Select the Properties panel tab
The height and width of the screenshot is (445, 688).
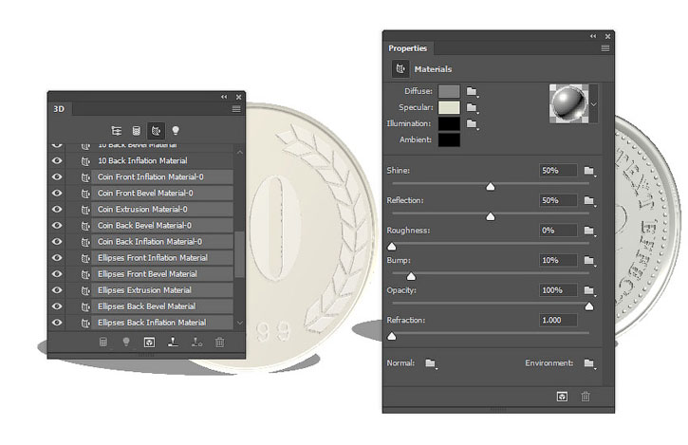click(x=408, y=48)
